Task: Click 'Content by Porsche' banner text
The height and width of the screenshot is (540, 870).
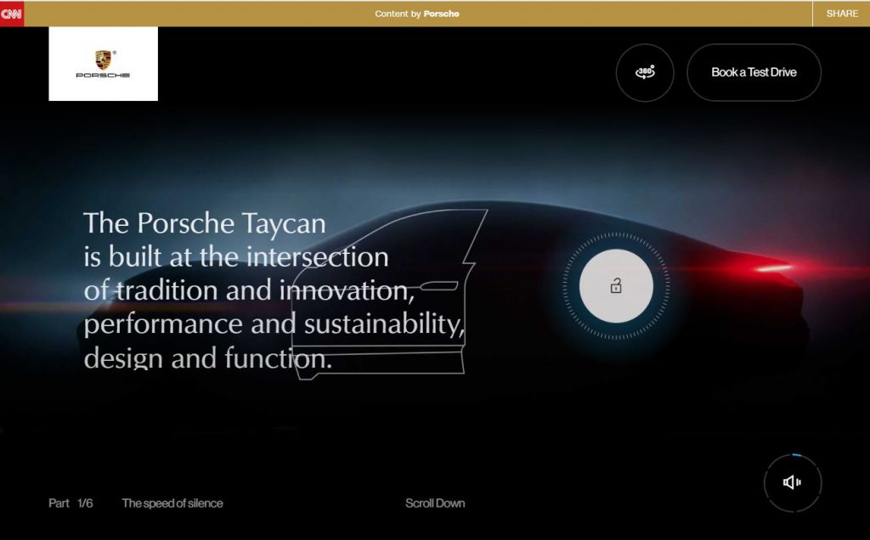Action: (416, 14)
